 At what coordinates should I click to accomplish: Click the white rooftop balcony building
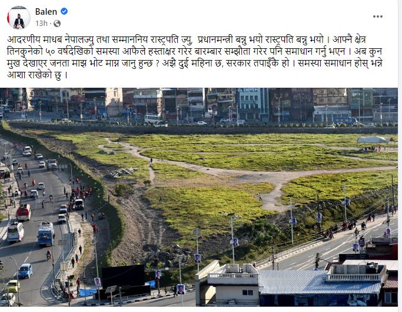tap(227, 283)
